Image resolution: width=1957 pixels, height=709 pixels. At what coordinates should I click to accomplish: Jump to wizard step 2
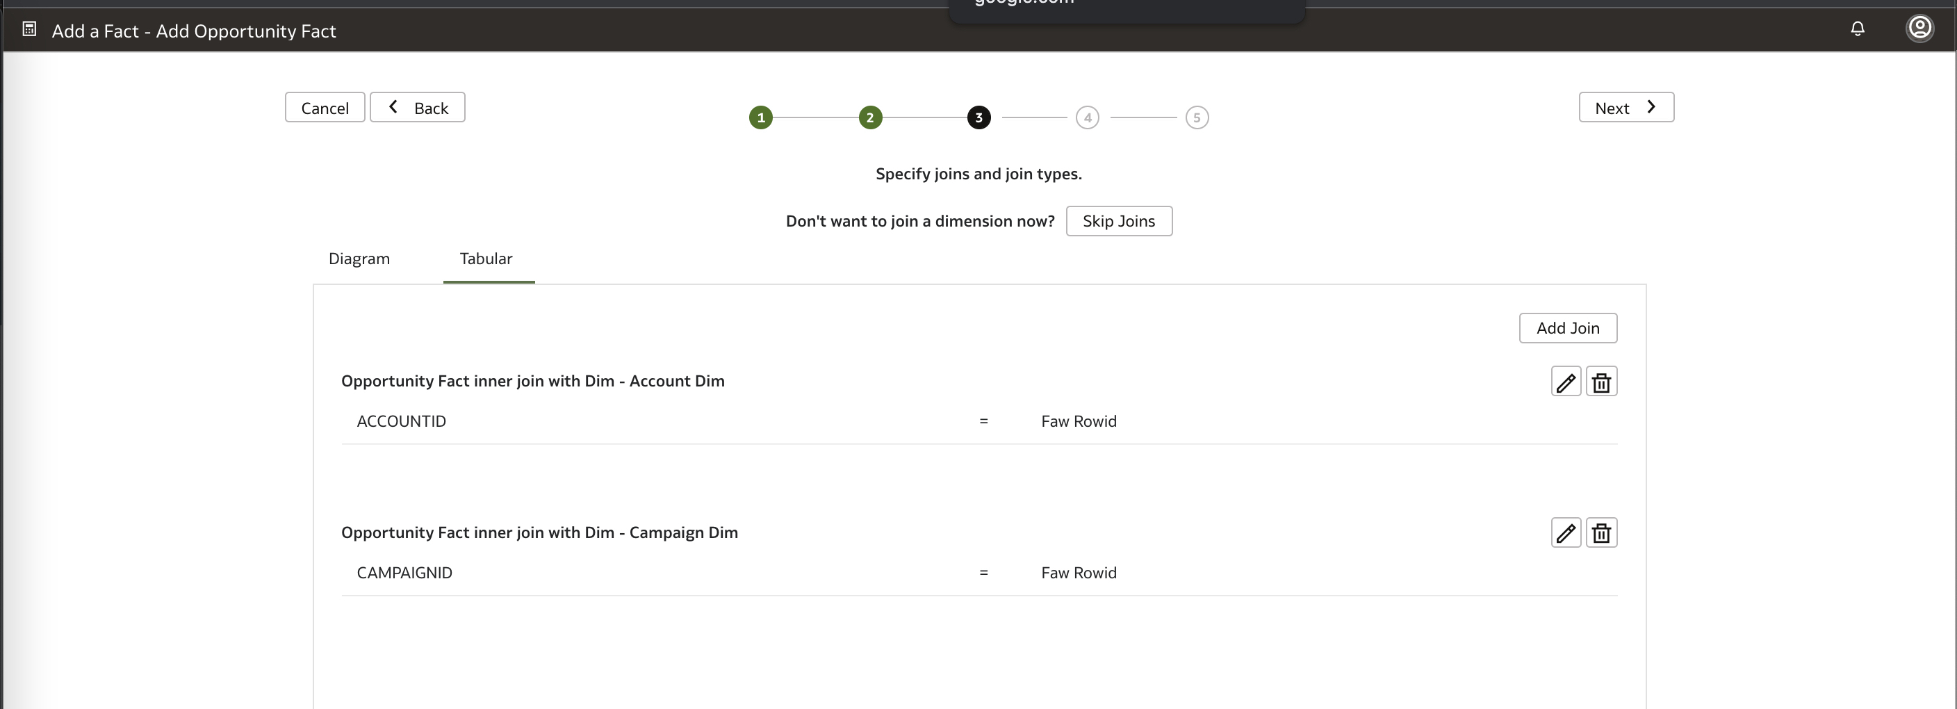[870, 117]
